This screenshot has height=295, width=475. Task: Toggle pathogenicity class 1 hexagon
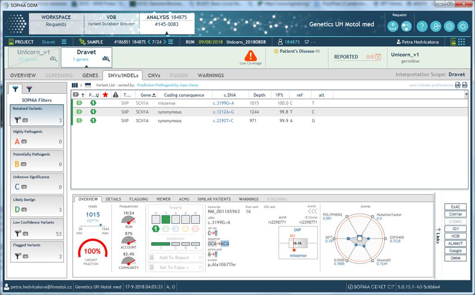(156, 229)
